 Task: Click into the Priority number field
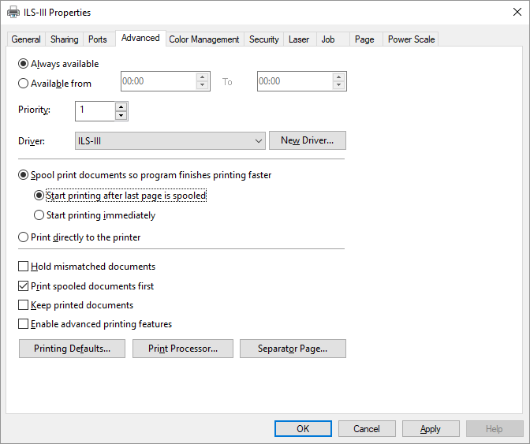point(95,111)
